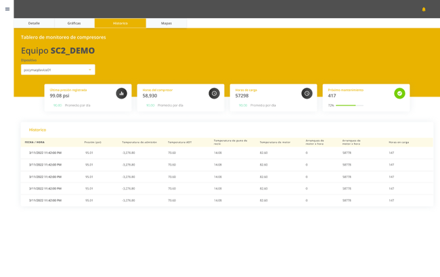
Task: Click clock icon on Horas de carga card
Action: 307,93
